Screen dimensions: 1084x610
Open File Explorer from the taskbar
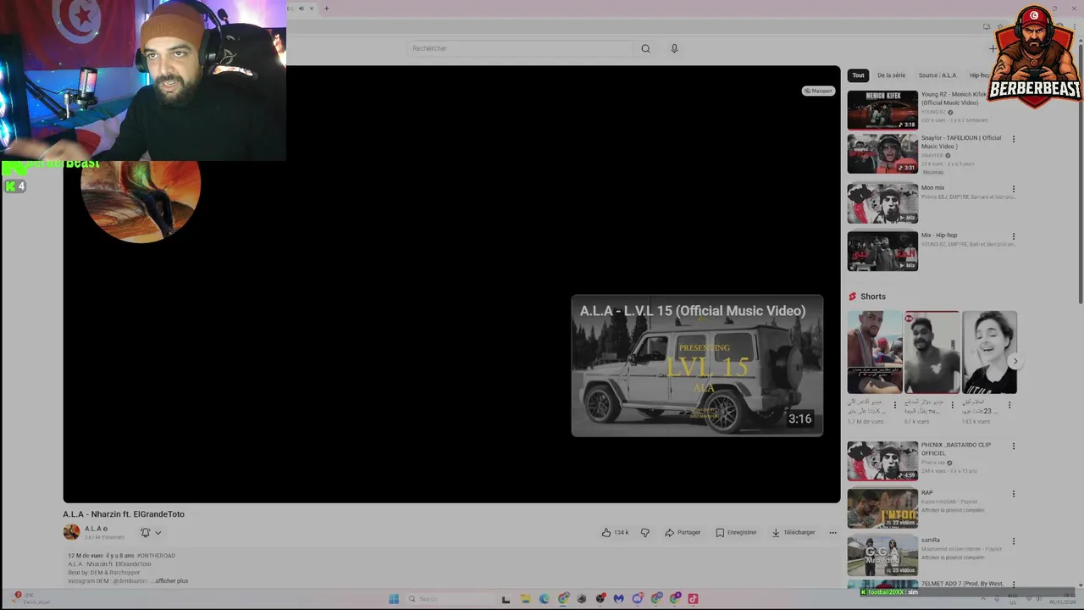[525, 599]
